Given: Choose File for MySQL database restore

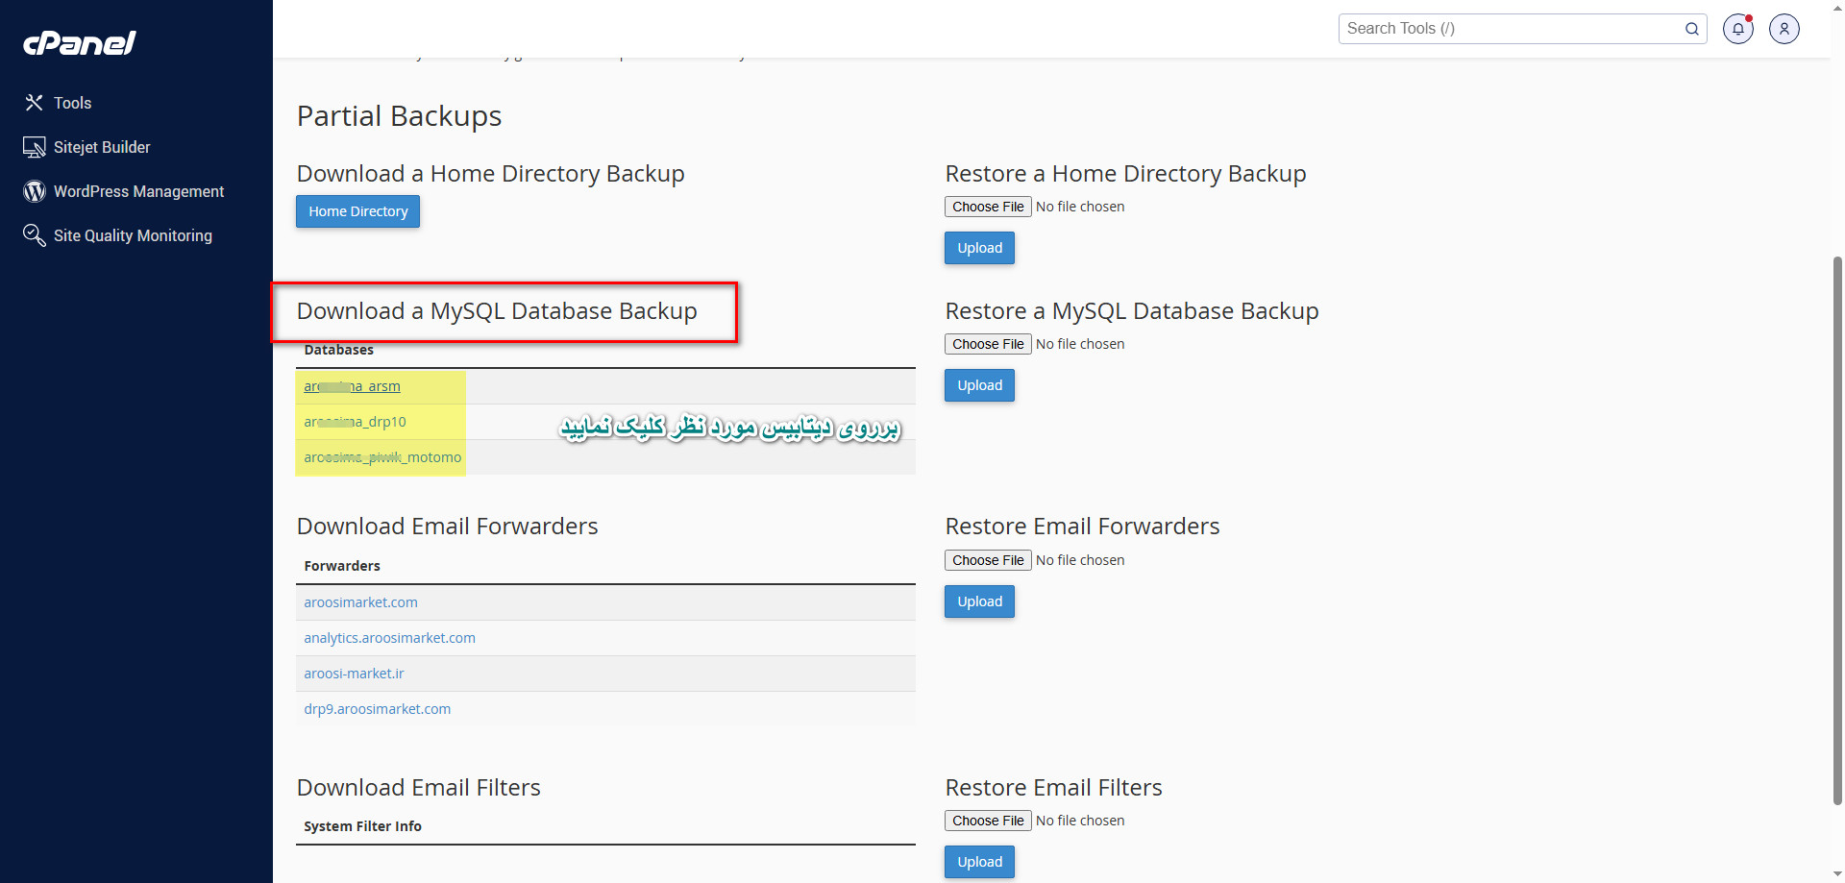Looking at the screenshot, I should click(x=987, y=343).
